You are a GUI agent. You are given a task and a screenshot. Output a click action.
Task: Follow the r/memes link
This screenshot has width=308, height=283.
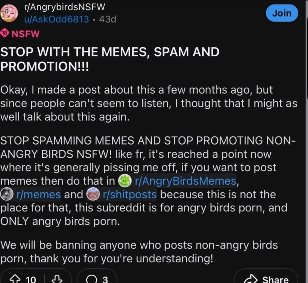(39, 195)
